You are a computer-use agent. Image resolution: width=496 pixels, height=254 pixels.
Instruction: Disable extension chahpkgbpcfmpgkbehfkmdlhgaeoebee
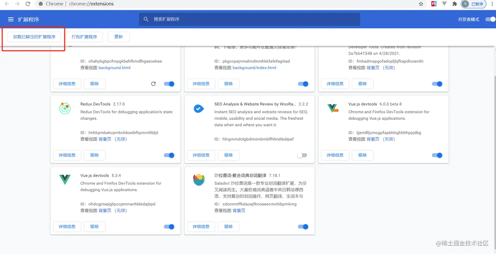(169, 84)
